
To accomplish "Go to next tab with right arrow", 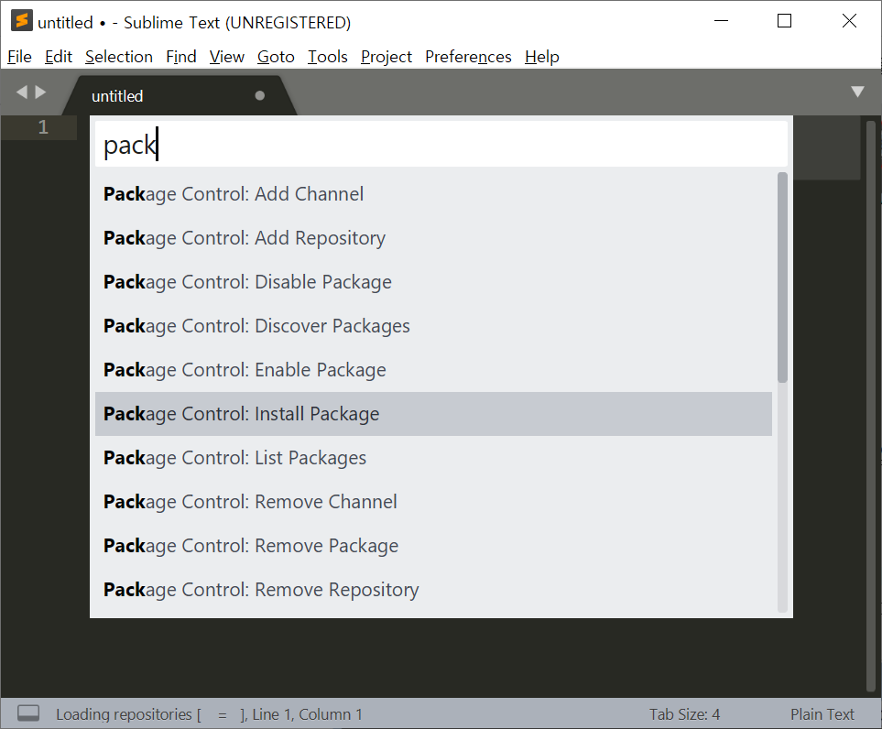I will pos(40,92).
